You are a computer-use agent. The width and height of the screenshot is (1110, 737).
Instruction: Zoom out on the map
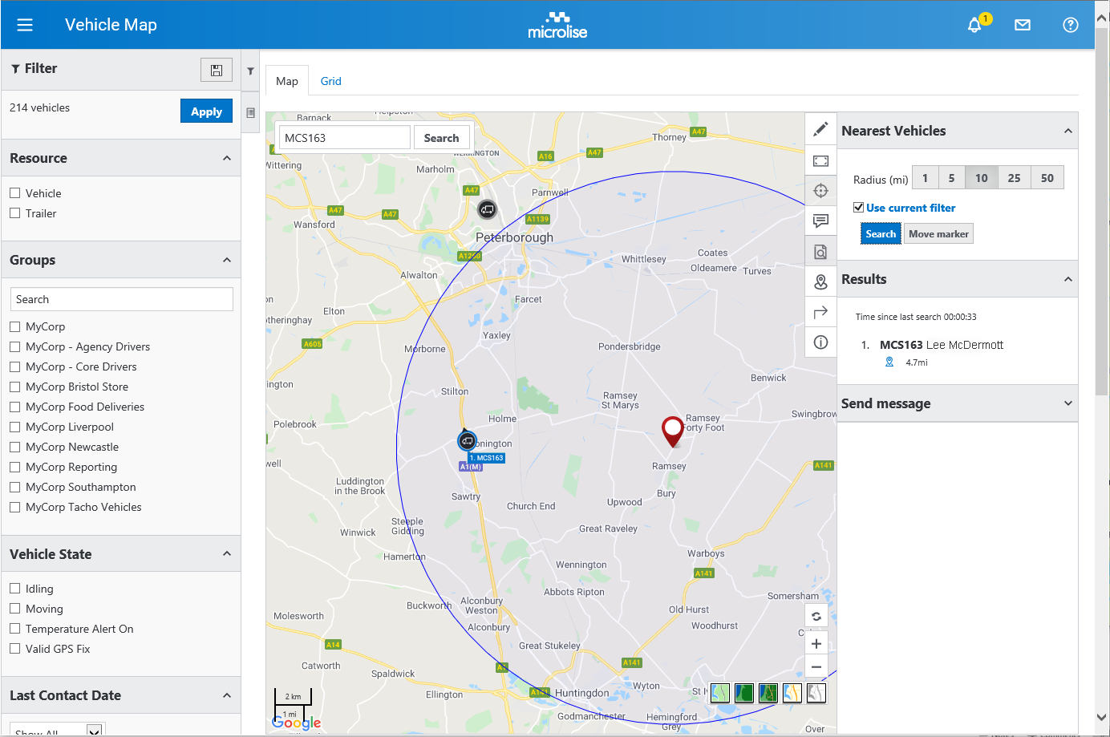816,666
